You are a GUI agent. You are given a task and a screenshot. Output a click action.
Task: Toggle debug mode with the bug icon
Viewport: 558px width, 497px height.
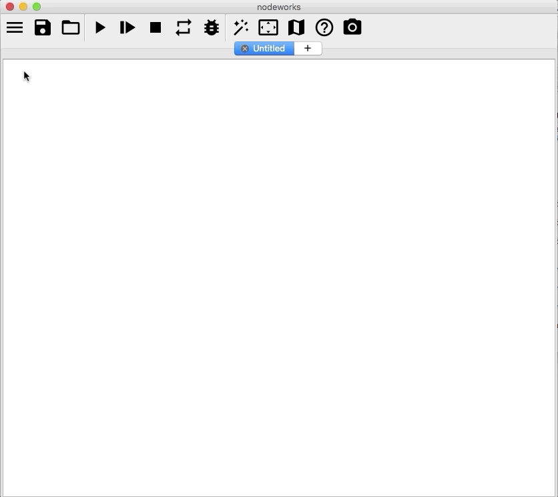point(212,27)
